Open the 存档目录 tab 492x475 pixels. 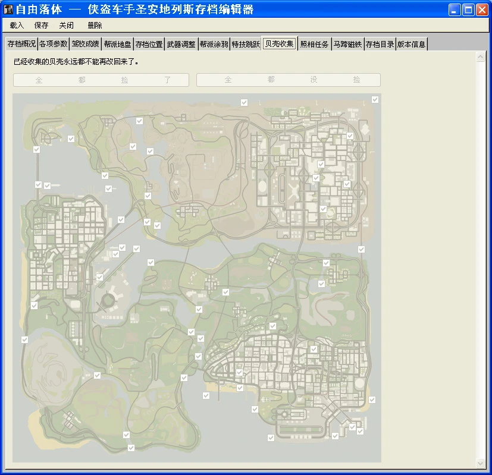(x=380, y=44)
